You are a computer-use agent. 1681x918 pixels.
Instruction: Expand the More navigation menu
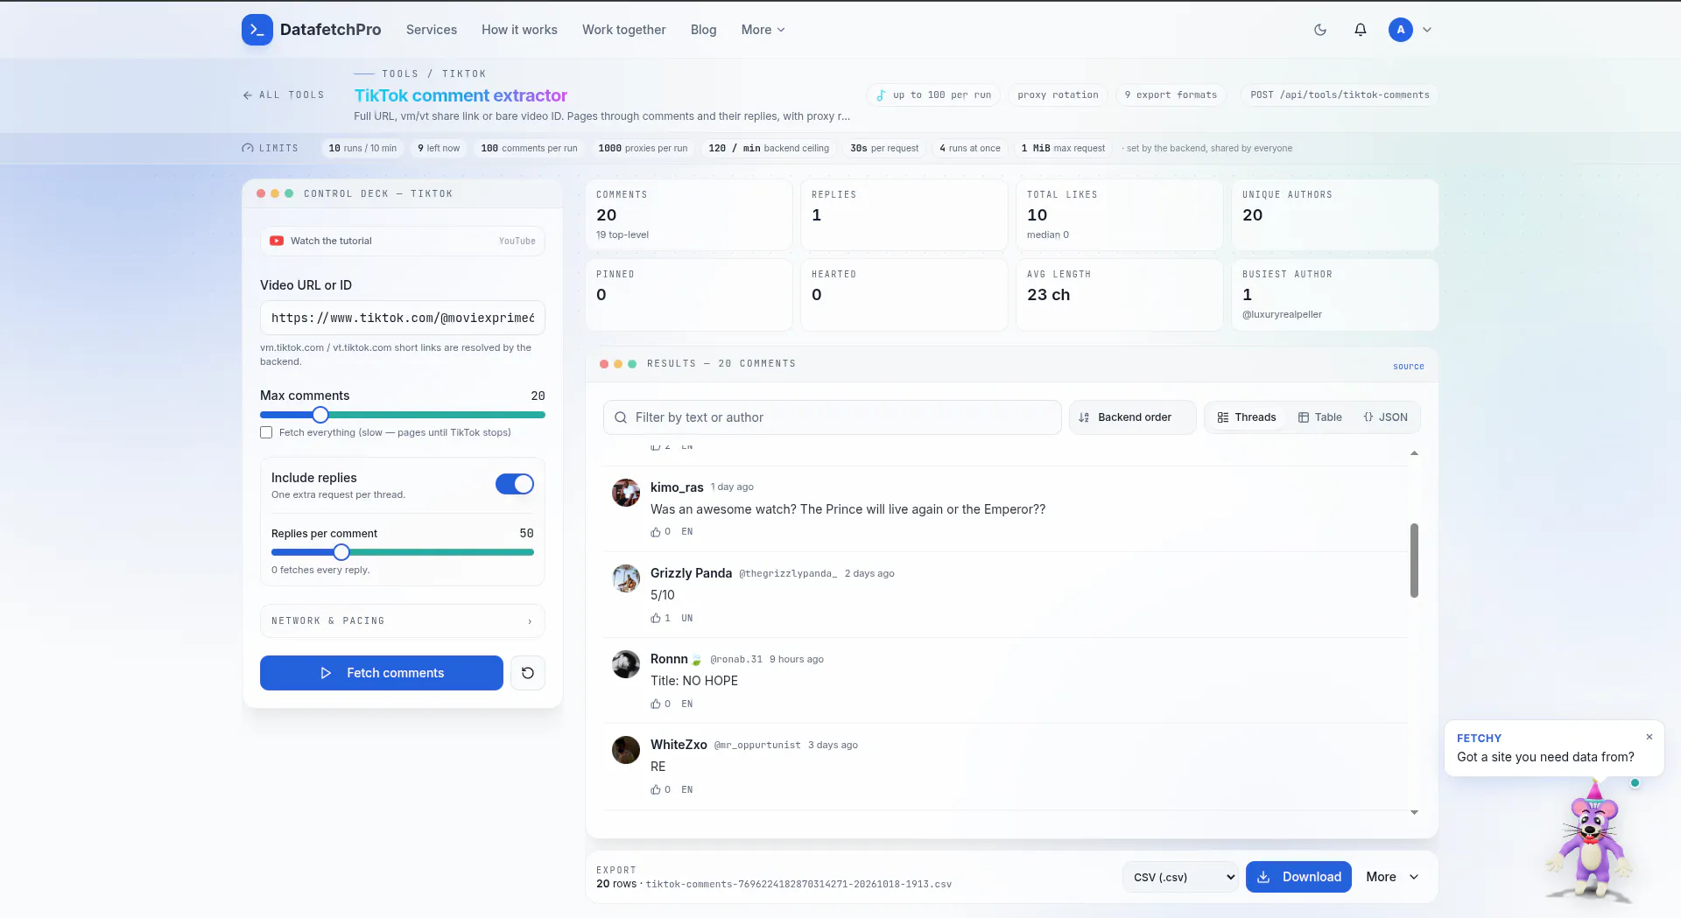(763, 30)
